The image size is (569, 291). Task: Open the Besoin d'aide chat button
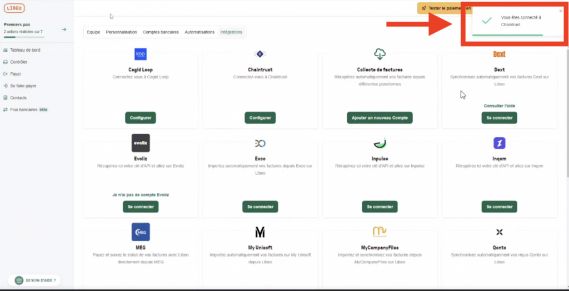(x=34, y=280)
